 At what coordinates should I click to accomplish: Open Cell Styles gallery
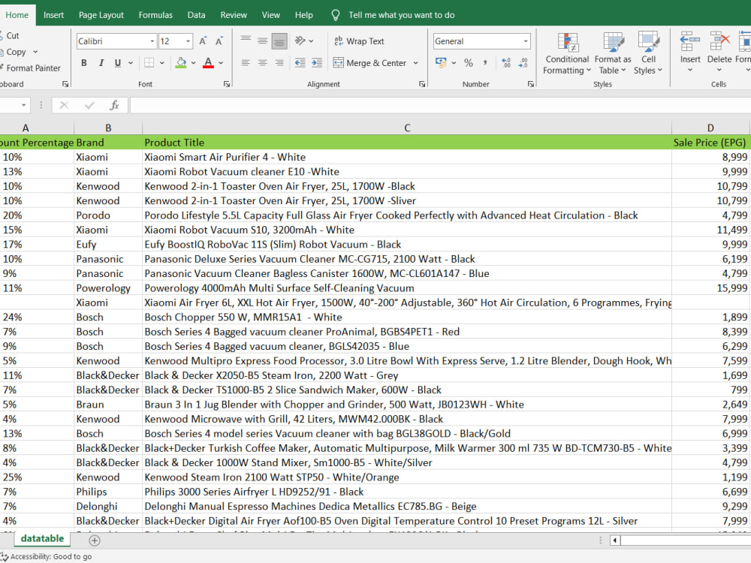pyautogui.click(x=648, y=53)
